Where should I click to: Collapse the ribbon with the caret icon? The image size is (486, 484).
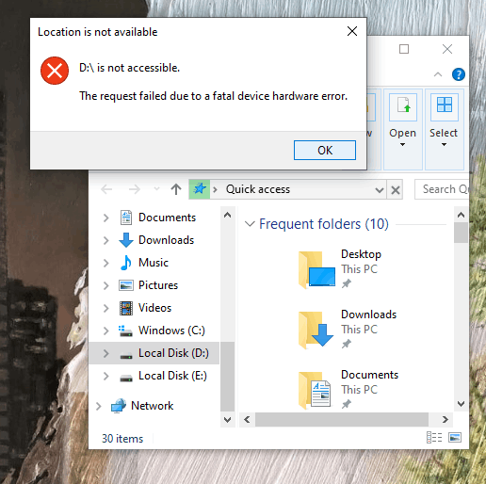[x=438, y=74]
